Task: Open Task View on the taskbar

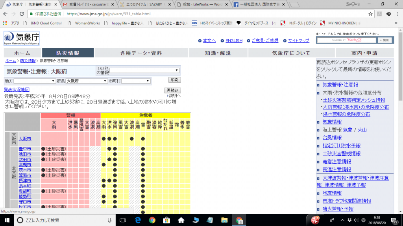Action: click(x=122, y=220)
